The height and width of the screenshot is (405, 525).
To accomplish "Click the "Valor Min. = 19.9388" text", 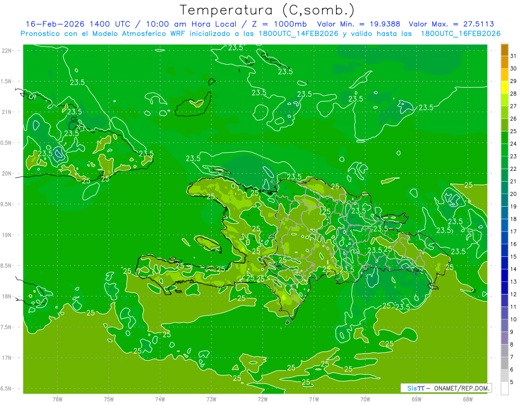I will 359,24.
